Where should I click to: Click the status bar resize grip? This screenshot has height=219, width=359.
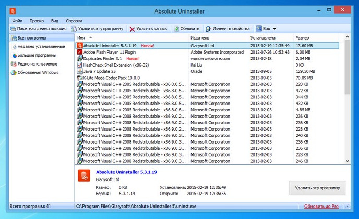[x=348, y=207]
